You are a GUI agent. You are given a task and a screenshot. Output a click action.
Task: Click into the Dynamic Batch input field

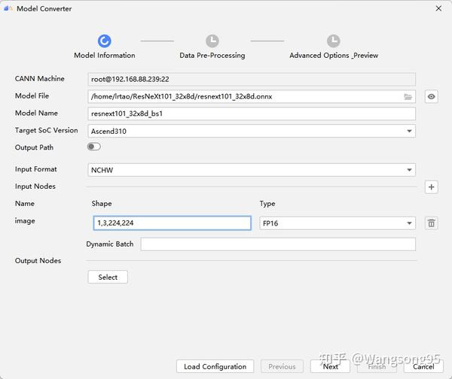coord(278,244)
